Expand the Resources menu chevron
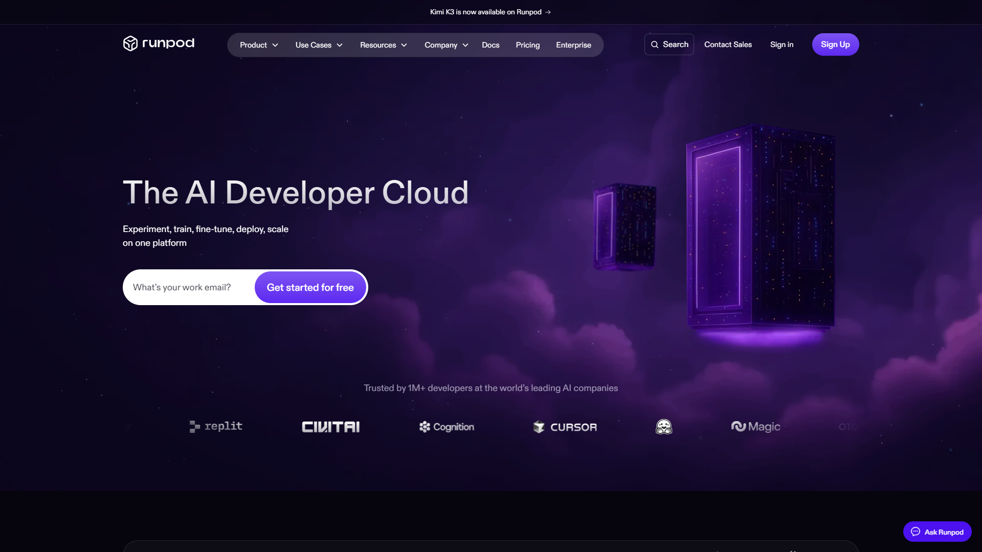The image size is (982, 552). point(404,45)
